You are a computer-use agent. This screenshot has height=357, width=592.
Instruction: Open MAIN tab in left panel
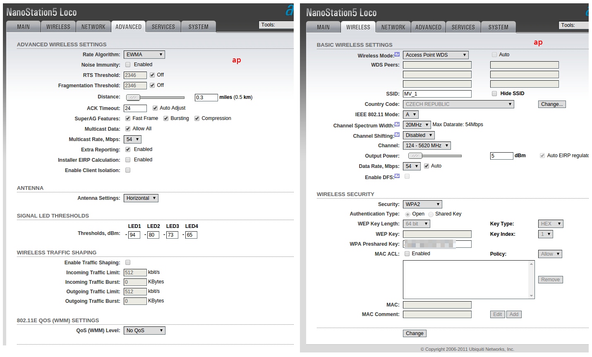pos(23,26)
